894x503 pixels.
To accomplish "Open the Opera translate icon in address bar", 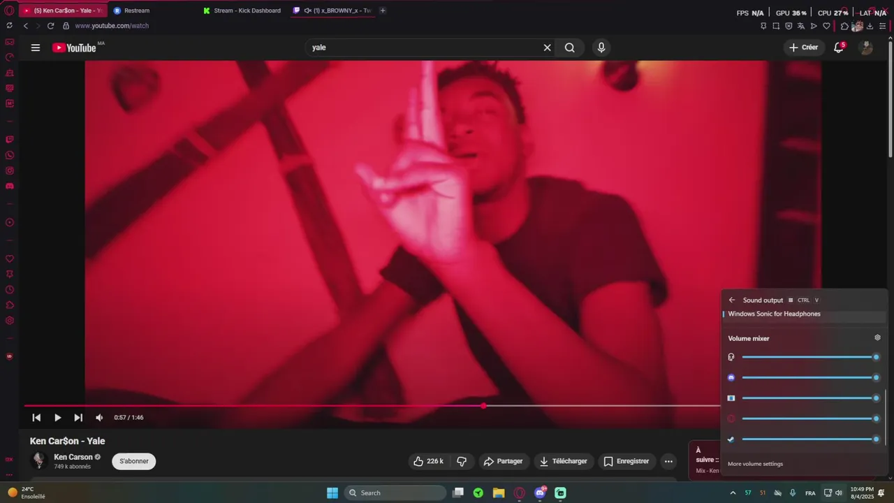I will pyautogui.click(x=801, y=26).
